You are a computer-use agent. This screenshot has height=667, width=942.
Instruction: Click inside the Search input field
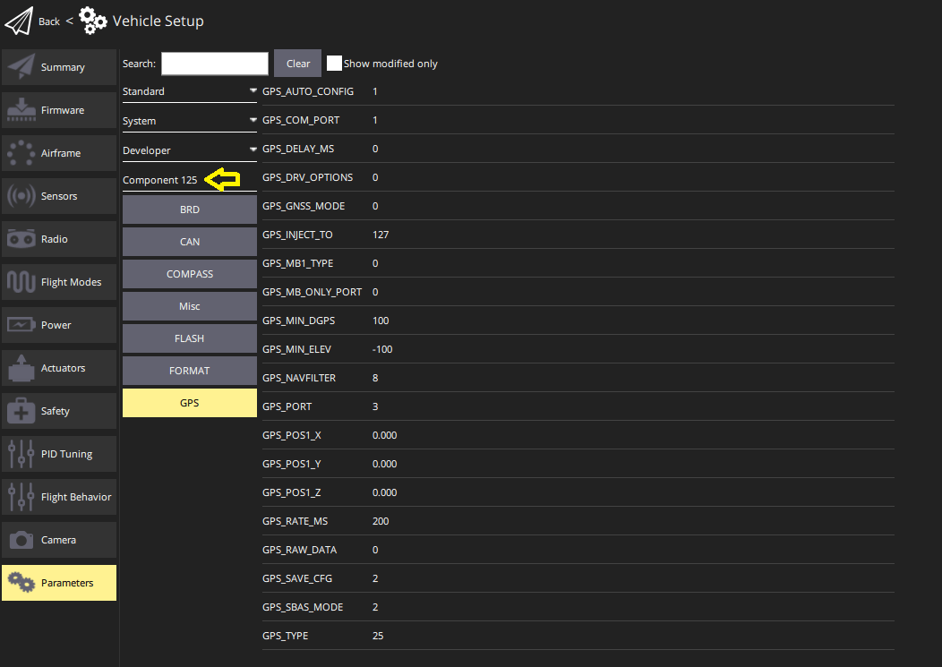click(x=214, y=63)
